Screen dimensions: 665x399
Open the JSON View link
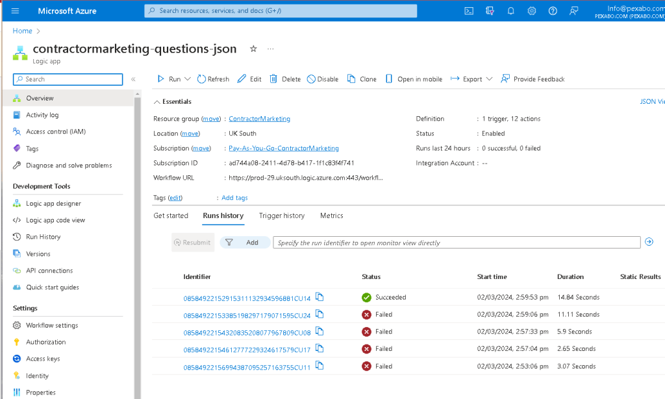coord(652,102)
